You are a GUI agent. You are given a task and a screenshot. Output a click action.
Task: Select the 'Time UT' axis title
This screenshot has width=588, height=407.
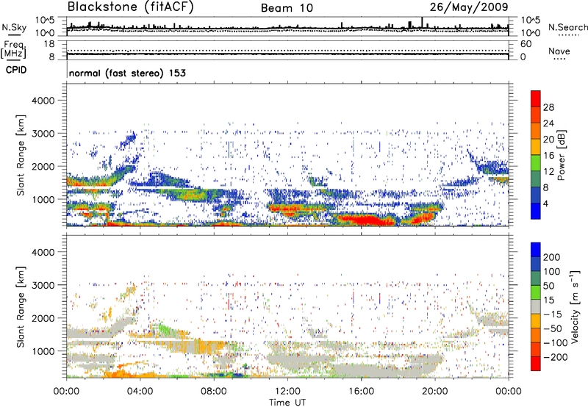click(287, 403)
